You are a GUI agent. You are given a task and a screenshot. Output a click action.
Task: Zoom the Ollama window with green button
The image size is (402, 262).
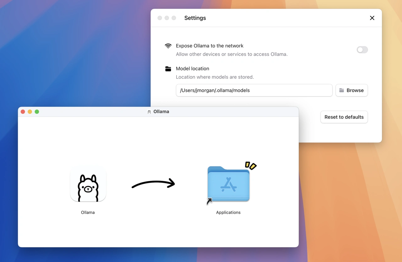(37, 112)
